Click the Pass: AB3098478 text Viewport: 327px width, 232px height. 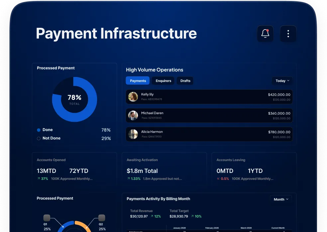[x=152, y=99]
